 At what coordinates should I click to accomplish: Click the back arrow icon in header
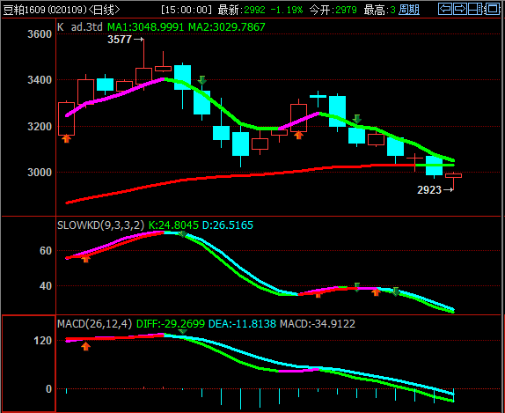(x=445, y=9)
